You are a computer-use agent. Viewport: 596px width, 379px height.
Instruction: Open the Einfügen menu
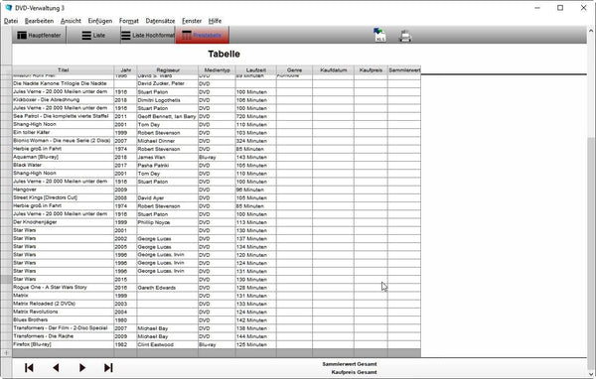pyautogui.click(x=100, y=21)
